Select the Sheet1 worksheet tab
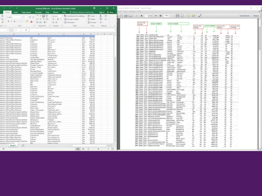Screen dimensions: 262x196 (13, 146)
